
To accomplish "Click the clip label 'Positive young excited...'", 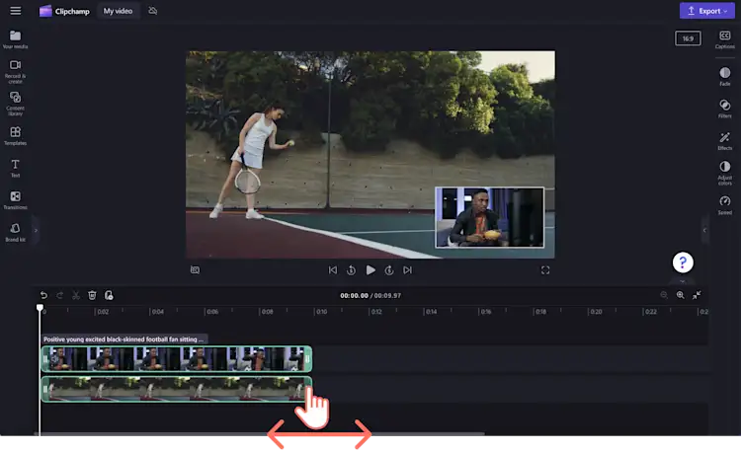I will pyautogui.click(x=123, y=339).
